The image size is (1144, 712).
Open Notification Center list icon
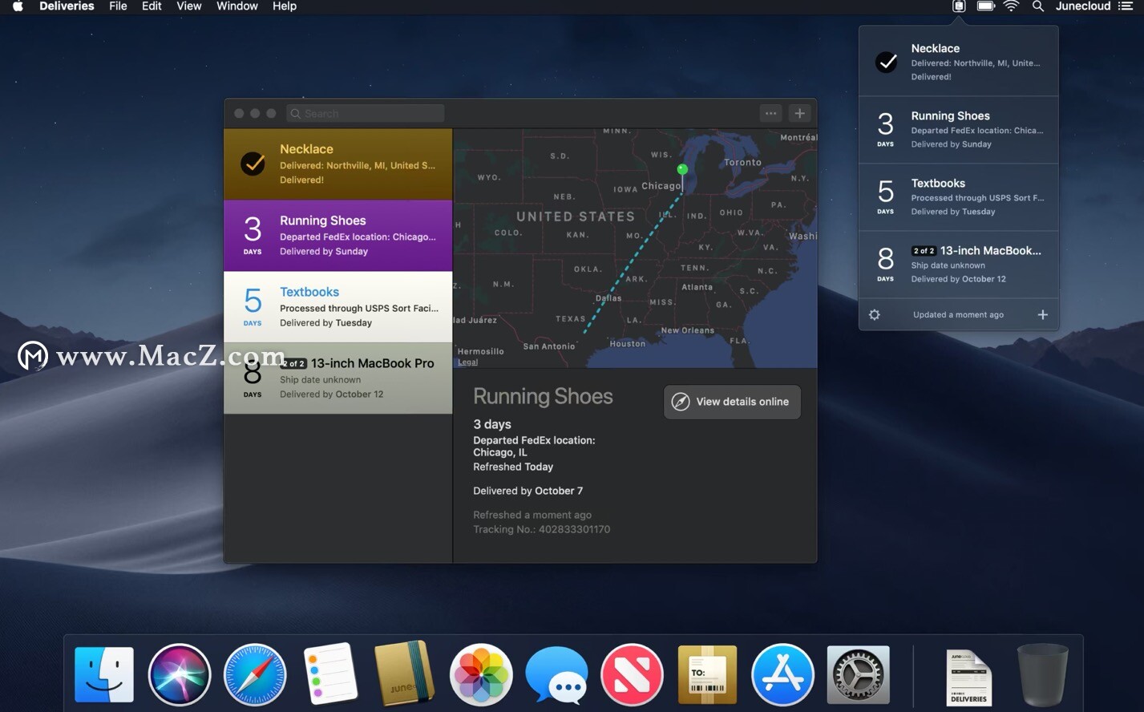pyautogui.click(x=1126, y=6)
